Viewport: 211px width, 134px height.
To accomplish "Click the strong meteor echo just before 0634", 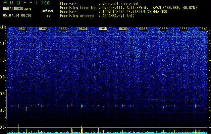I will 82,106.
